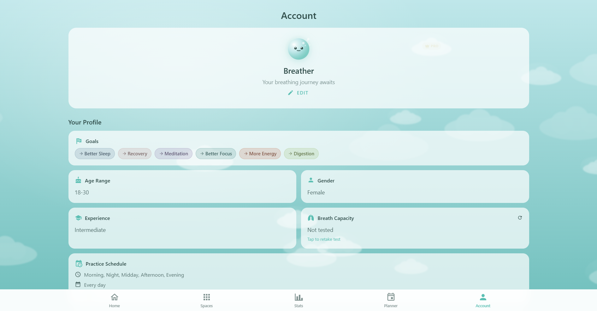Click the graduation cap icon for Experience
The width and height of the screenshot is (597, 311).
[78, 217]
